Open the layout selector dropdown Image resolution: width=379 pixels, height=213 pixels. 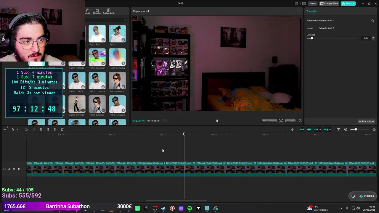297,4
